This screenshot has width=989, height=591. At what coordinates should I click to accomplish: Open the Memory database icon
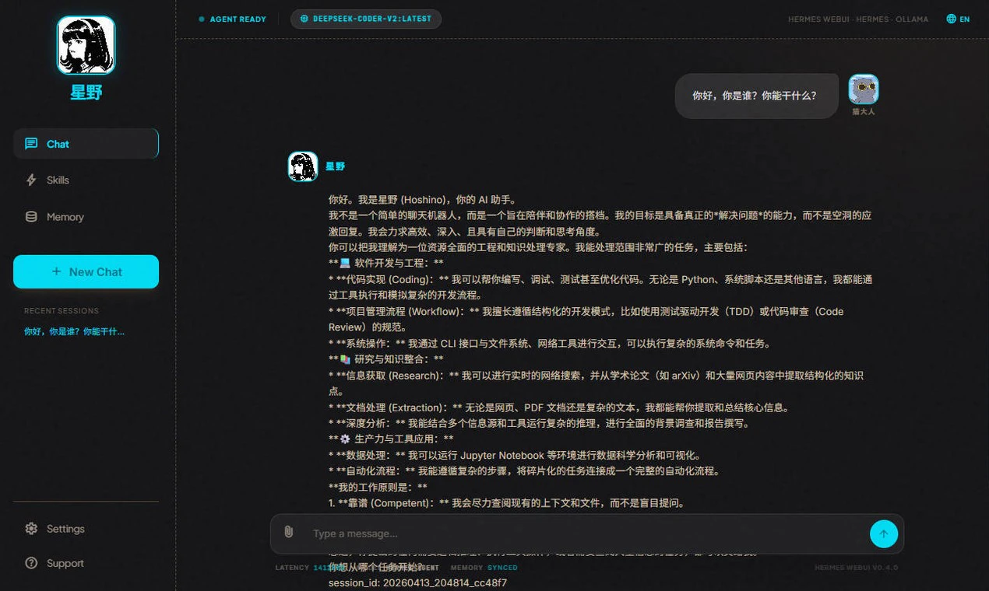pyautogui.click(x=31, y=216)
